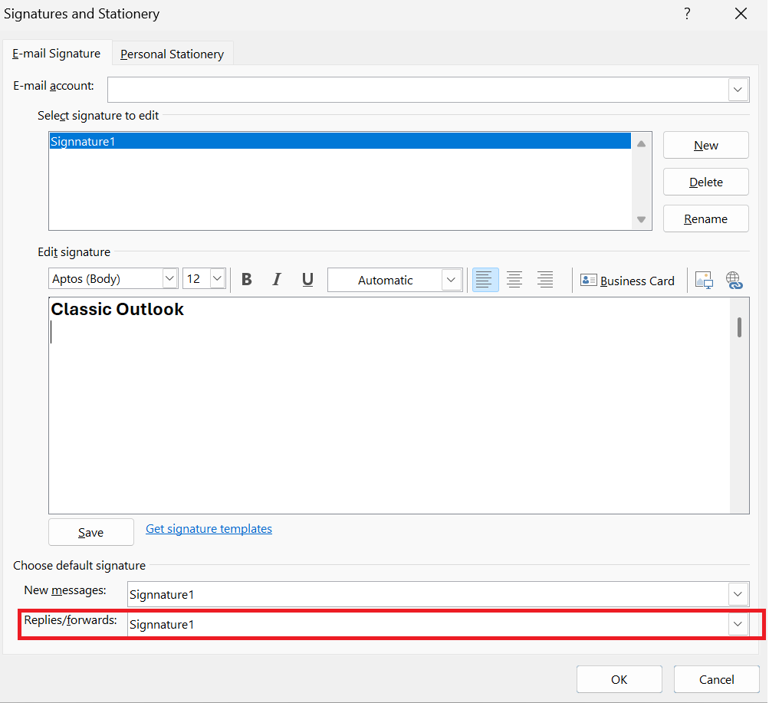Align signature text right
Viewport: 769px width, 703px height.
tap(545, 279)
